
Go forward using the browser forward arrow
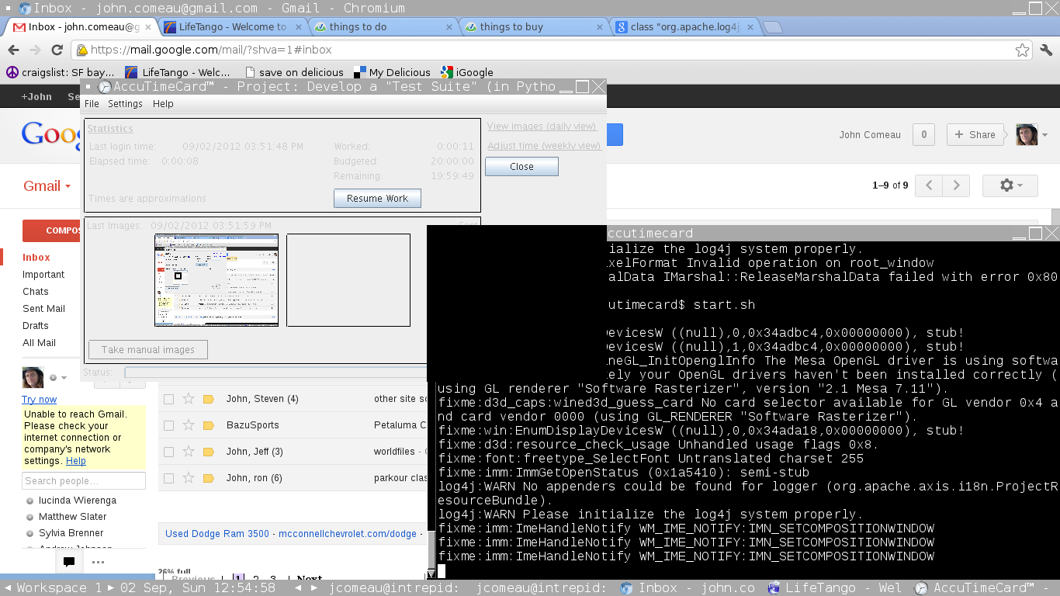(x=35, y=50)
